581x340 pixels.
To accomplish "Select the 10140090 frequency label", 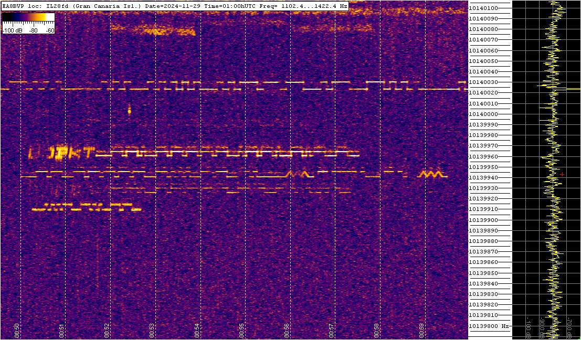I will coord(482,18).
